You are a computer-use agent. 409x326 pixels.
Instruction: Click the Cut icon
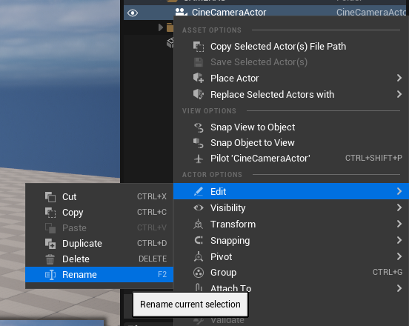pos(50,197)
